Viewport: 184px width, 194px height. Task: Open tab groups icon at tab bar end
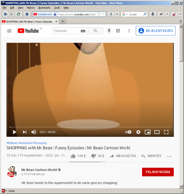click(181, 21)
